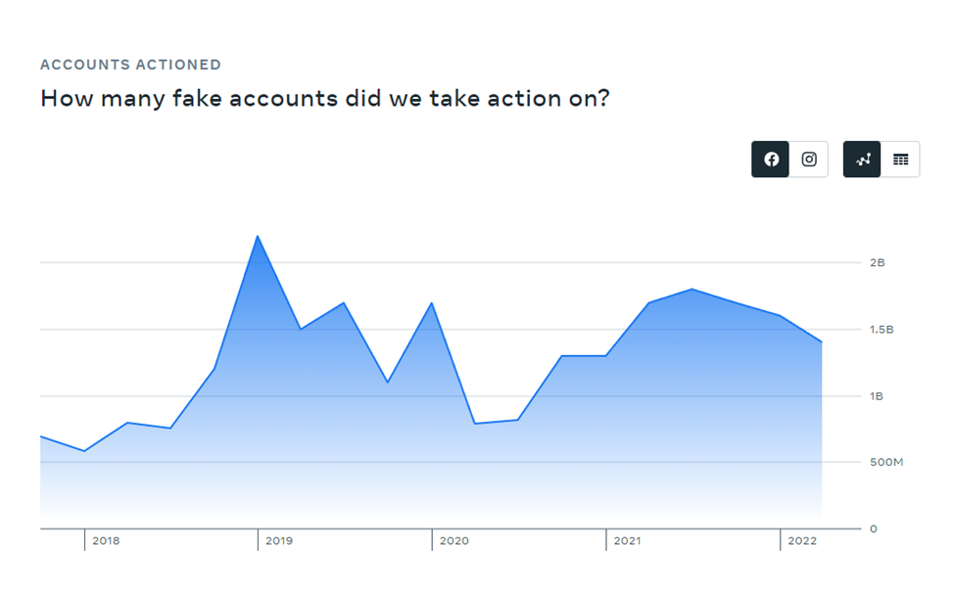Click the 500M axis marker
The width and height of the screenshot is (955, 592).
(885, 462)
